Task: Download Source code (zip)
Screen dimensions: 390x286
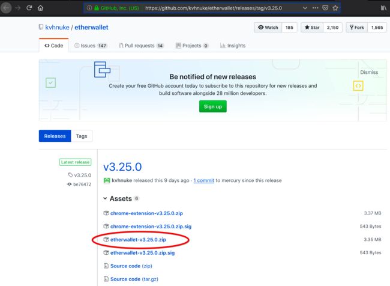Action: pos(131,266)
